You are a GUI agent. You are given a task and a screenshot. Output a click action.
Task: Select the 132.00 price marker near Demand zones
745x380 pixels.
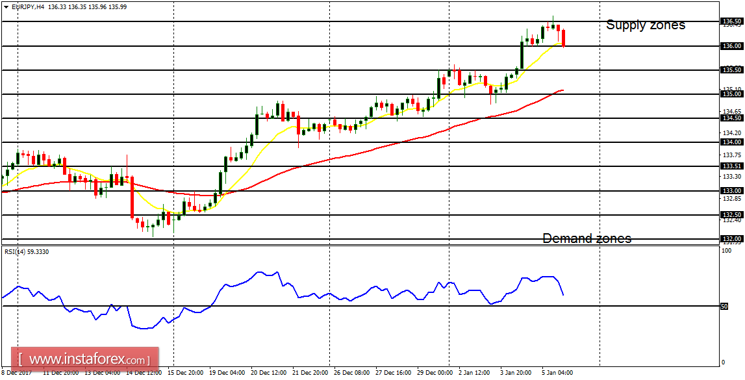click(733, 238)
